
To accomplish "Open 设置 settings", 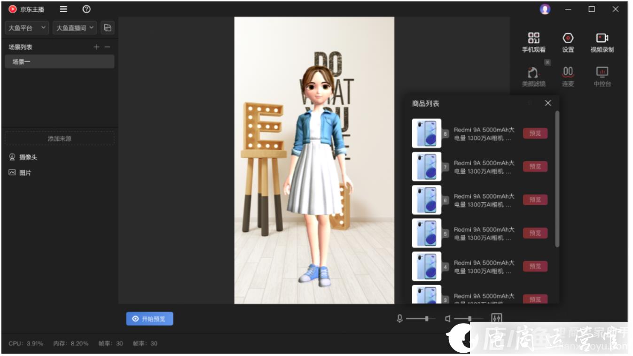I will click(x=568, y=42).
